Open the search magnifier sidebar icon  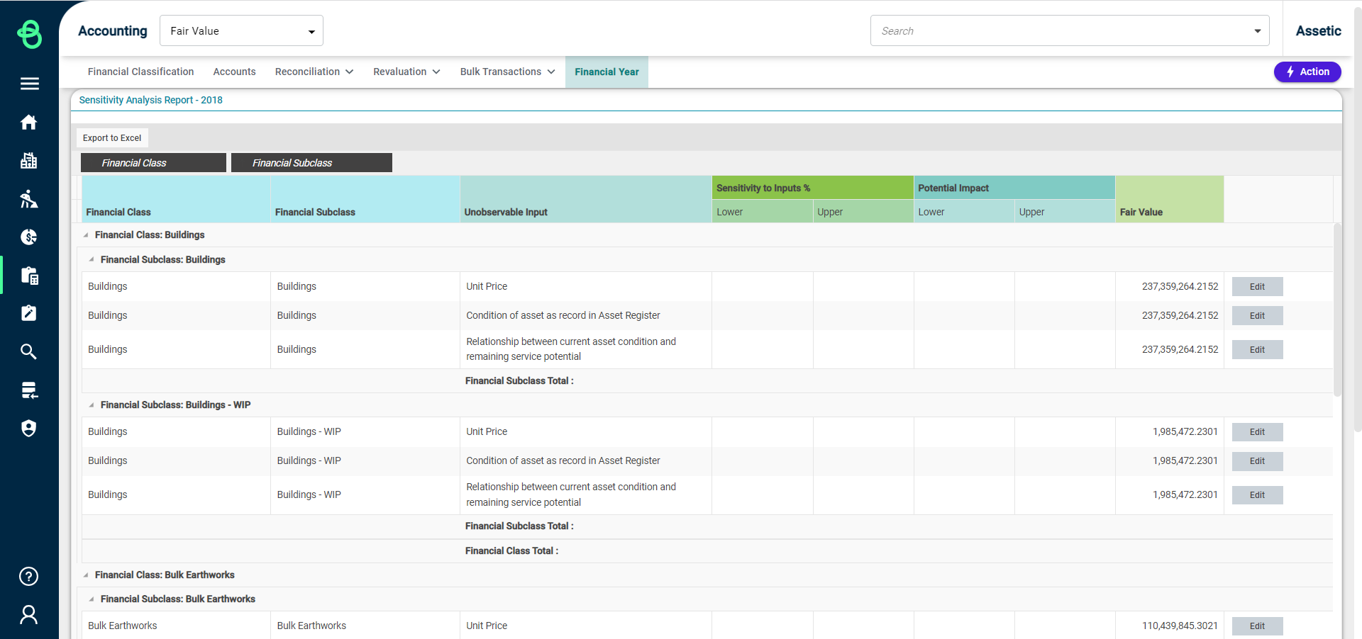click(29, 351)
